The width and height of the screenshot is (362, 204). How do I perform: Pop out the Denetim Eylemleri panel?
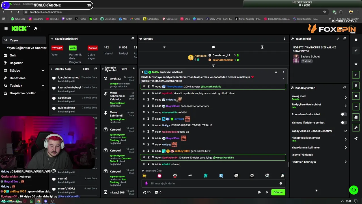coord(133,69)
